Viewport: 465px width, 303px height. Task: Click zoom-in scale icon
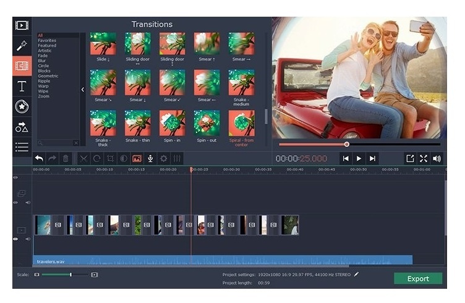pos(95,275)
